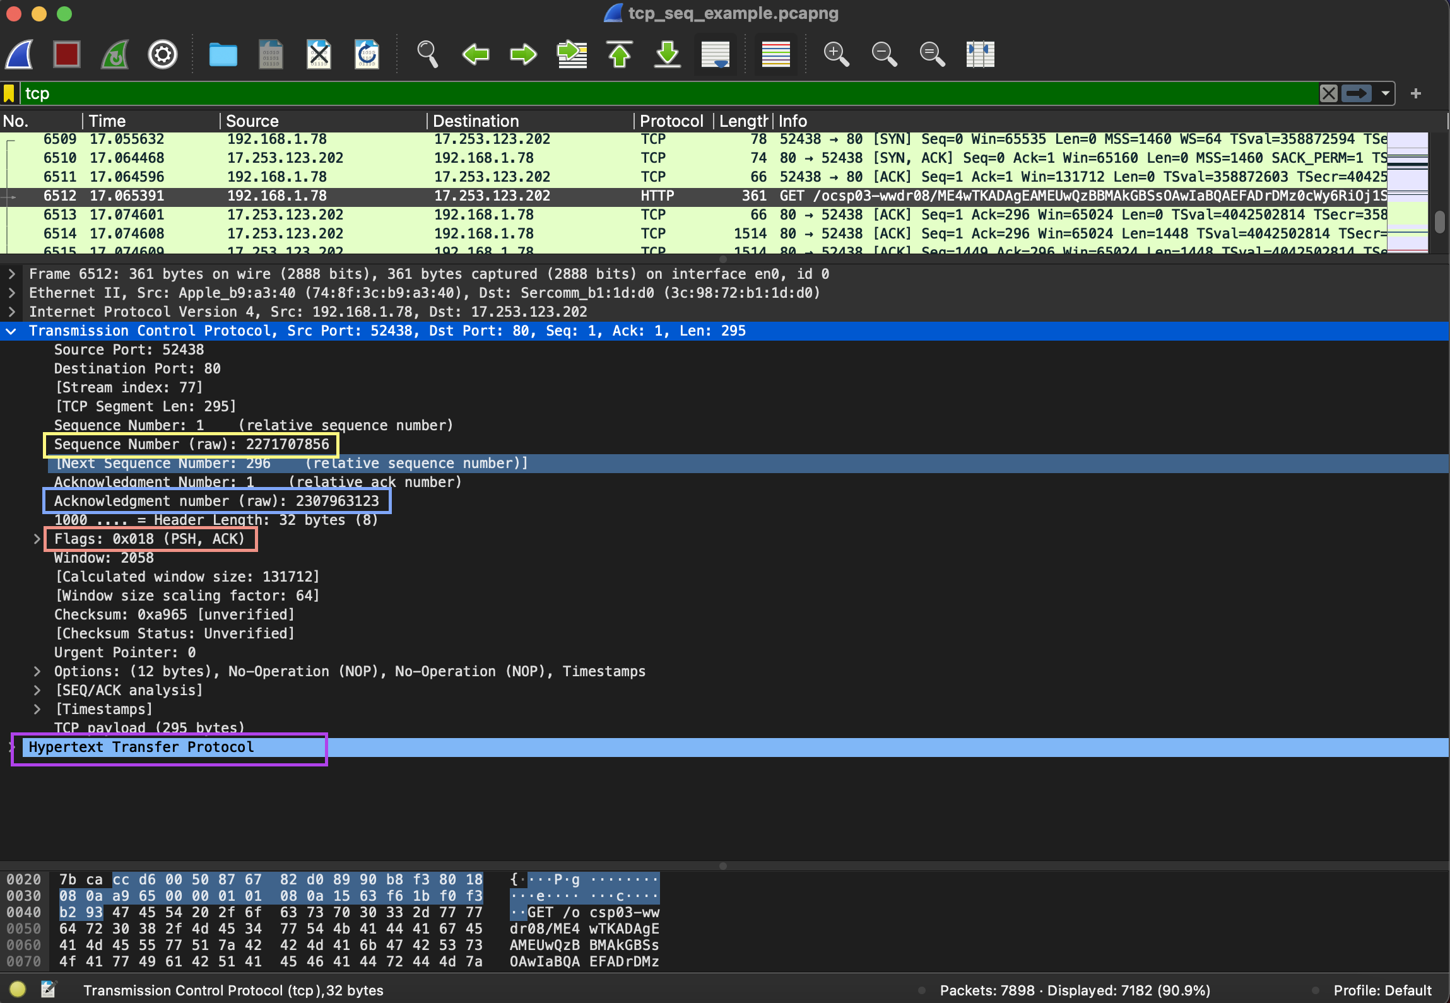This screenshot has width=1450, height=1003.
Task: Toggle packet colorization rules button
Action: click(x=776, y=55)
